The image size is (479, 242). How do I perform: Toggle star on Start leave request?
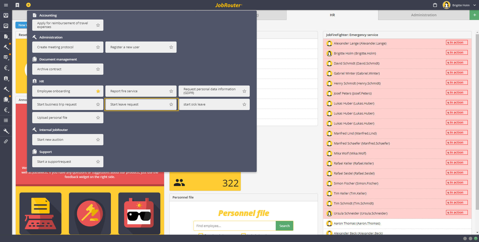(x=171, y=104)
